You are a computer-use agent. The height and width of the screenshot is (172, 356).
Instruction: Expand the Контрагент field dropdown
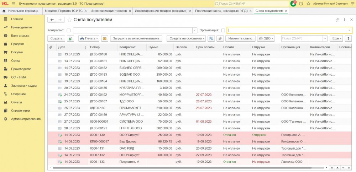(195, 31)
